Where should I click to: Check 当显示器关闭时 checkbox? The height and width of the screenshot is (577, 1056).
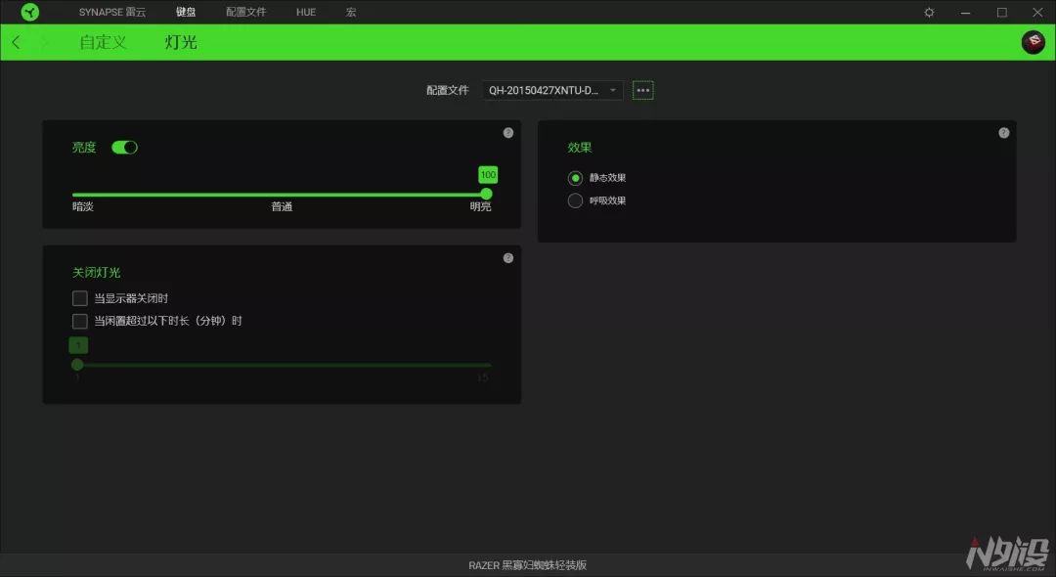click(x=79, y=298)
